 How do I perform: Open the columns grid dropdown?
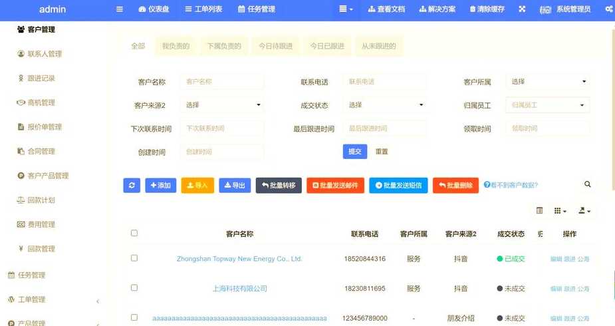pyautogui.click(x=560, y=211)
